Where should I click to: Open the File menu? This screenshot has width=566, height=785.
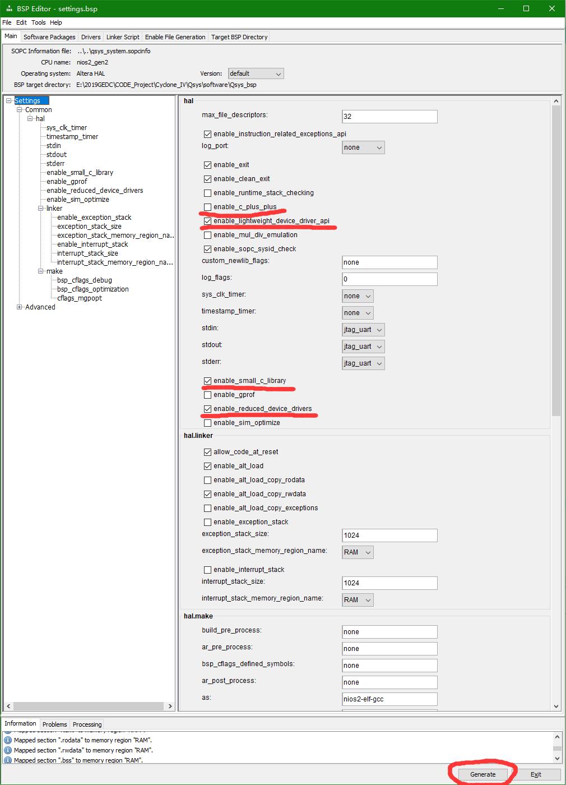(7, 22)
